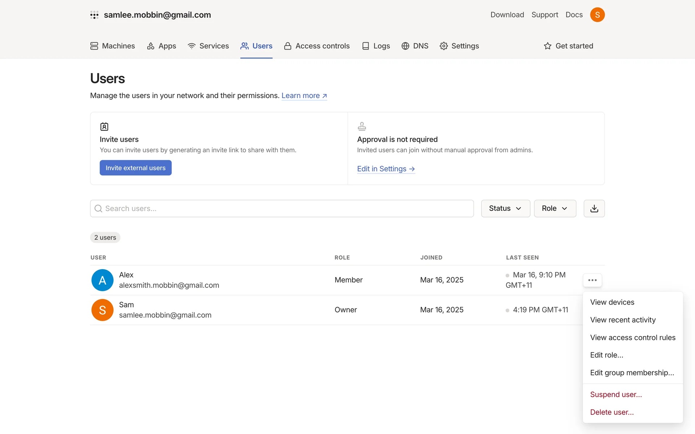This screenshot has height=434, width=695.
Task: Expand the Status filter dropdown
Action: pyautogui.click(x=505, y=208)
